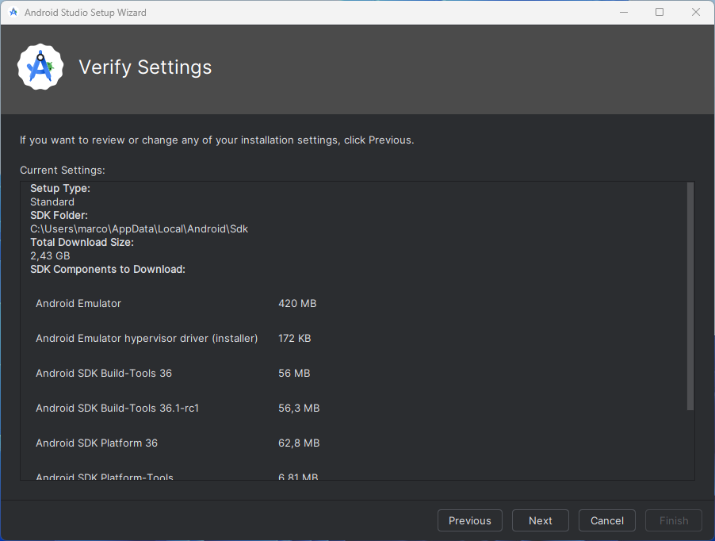Image resolution: width=715 pixels, height=541 pixels.
Task: Select the Android Emulator hypervisor driver entry
Action: (x=147, y=338)
